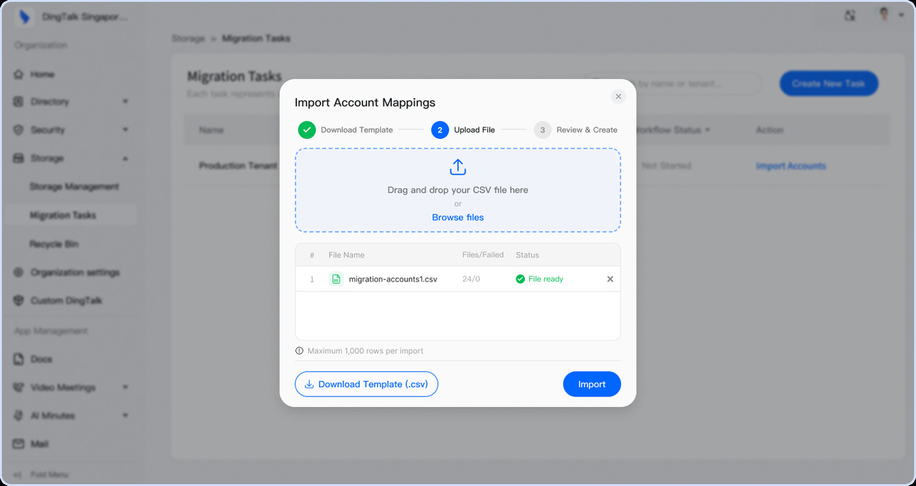The height and width of the screenshot is (486, 916).
Task: Go to the Review & Create step
Action: pos(576,130)
